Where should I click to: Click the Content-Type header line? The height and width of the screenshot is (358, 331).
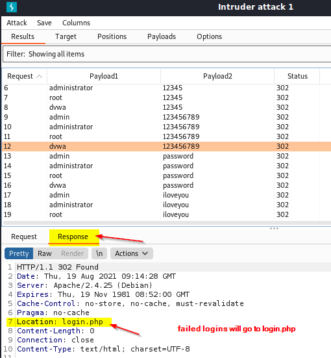pyautogui.click(x=103, y=349)
